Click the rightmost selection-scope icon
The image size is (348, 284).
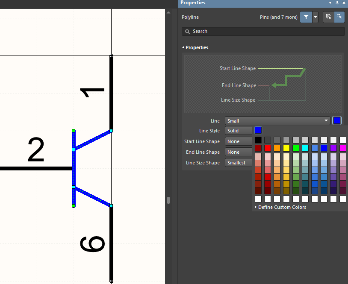[339, 17]
